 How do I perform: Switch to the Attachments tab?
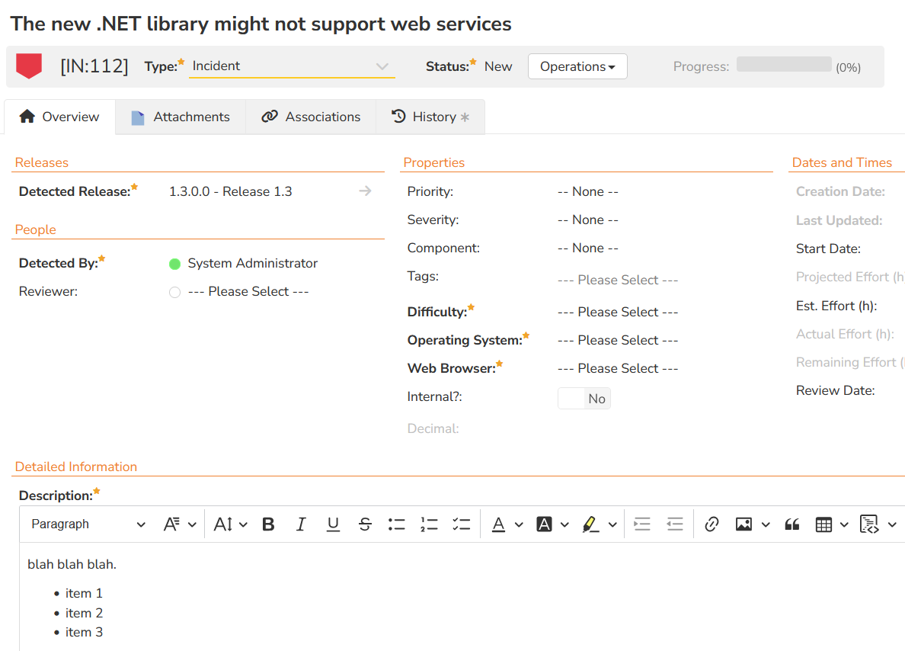click(x=181, y=117)
